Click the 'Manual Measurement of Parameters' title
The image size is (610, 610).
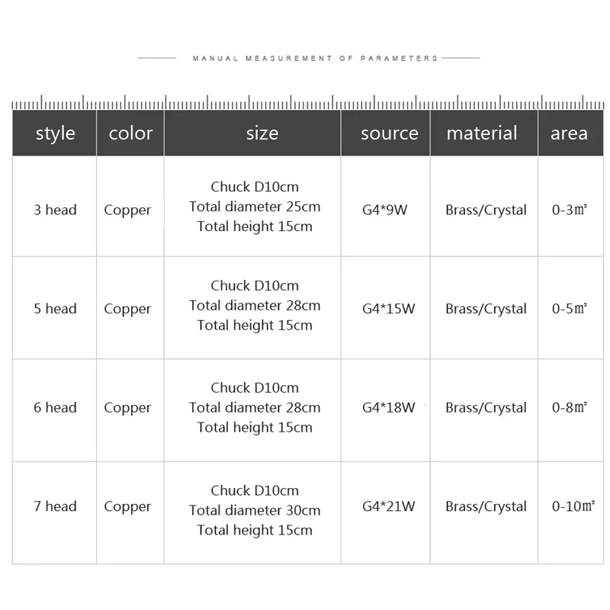point(315,58)
